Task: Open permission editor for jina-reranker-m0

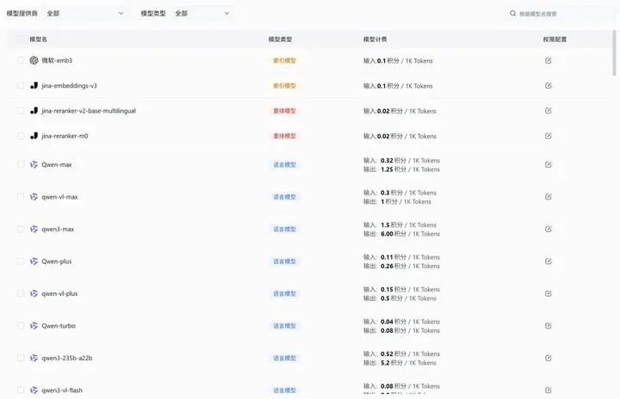Action: point(548,136)
